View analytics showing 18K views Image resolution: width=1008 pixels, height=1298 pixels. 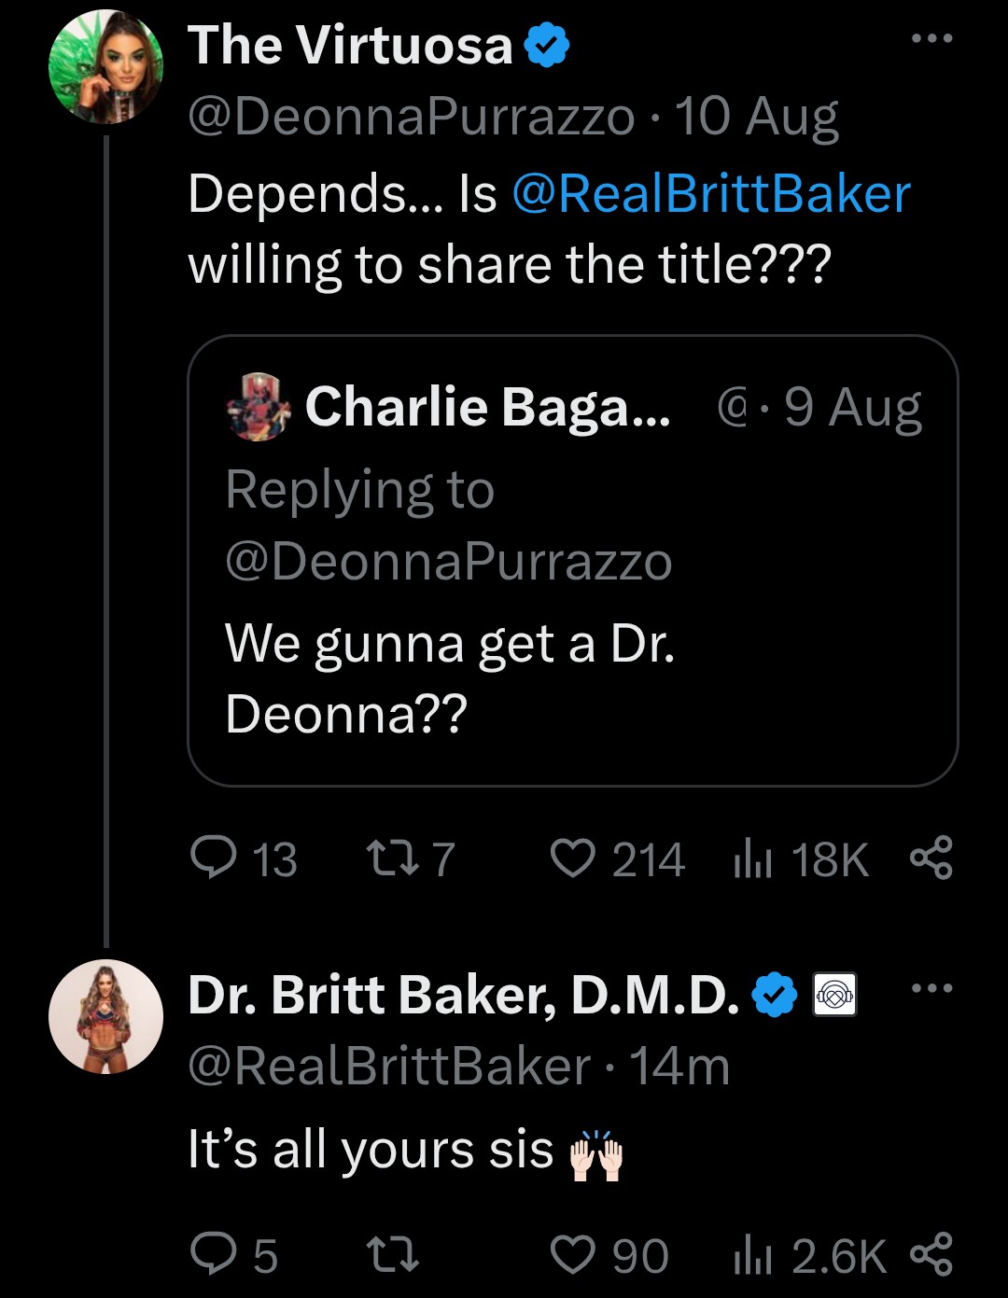pos(750,859)
